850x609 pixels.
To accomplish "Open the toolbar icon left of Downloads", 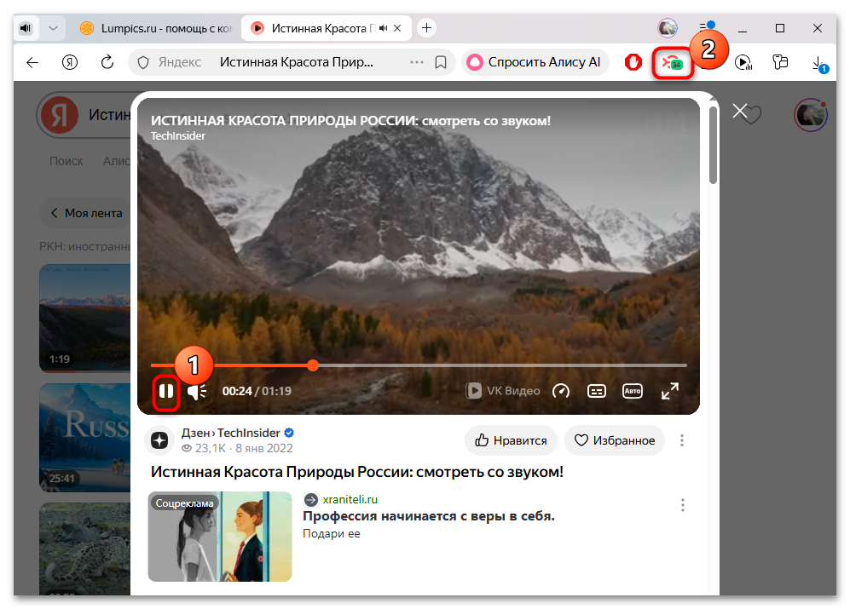I will tap(780, 62).
